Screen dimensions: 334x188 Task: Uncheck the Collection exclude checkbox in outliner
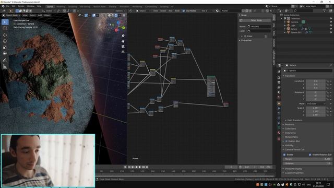click(285, 19)
